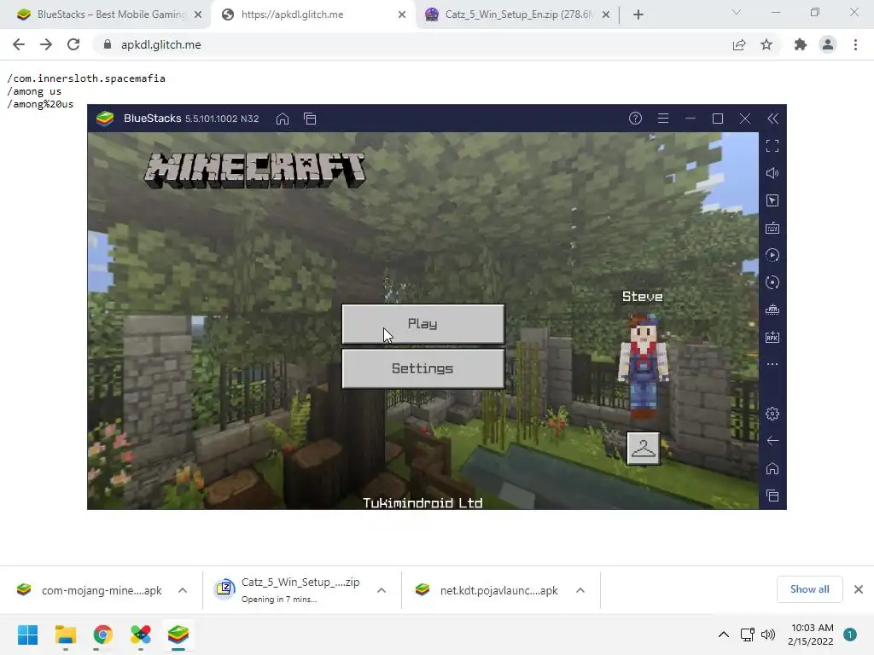
Task: Reload the apkdl.glitch.me page
Action: [73, 44]
